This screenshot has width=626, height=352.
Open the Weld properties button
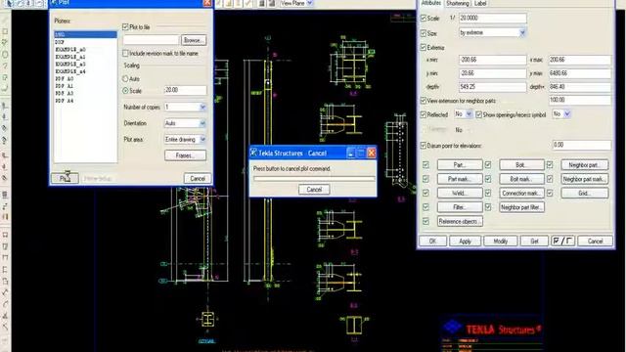point(460,194)
